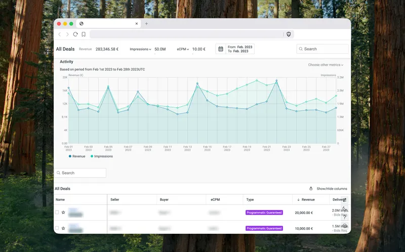Expand Choose other metrics dropdown
The width and height of the screenshot is (405, 252).
point(326,65)
